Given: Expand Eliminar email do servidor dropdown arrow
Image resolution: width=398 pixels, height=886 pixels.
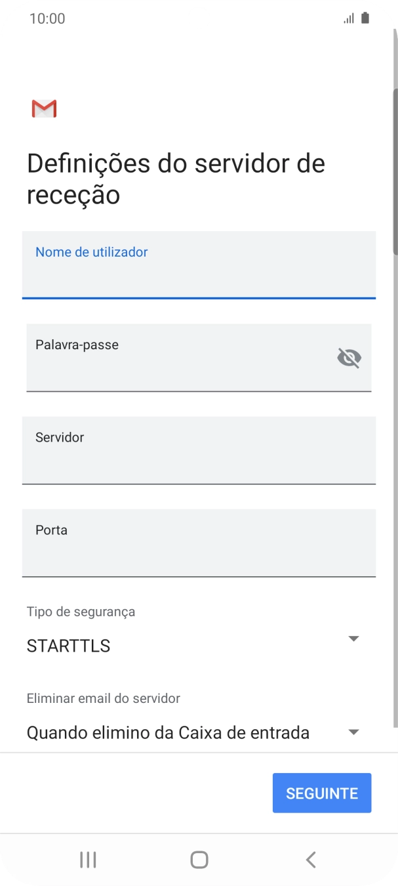Looking at the screenshot, I should click(x=353, y=732).
